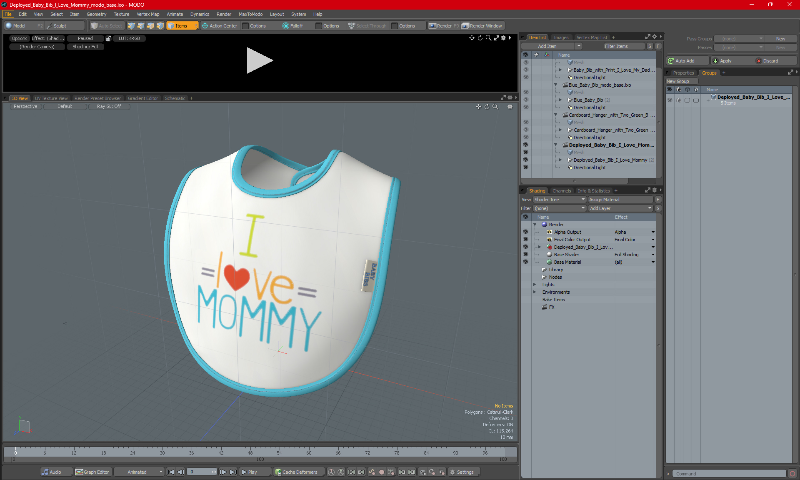Click the pan view icon in 3D viewport

click(478, 107)
